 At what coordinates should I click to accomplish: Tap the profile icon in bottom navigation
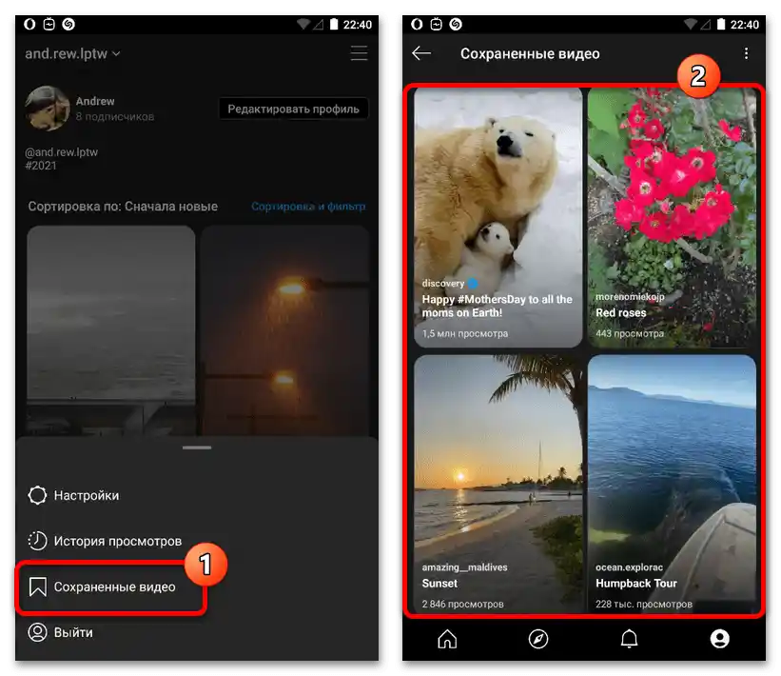[x=720, y=639]
